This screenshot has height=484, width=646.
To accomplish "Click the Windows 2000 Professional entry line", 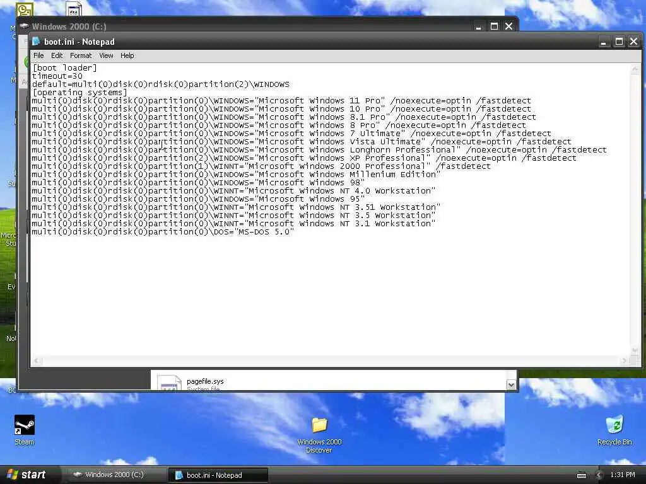I will tap(261, 166).
